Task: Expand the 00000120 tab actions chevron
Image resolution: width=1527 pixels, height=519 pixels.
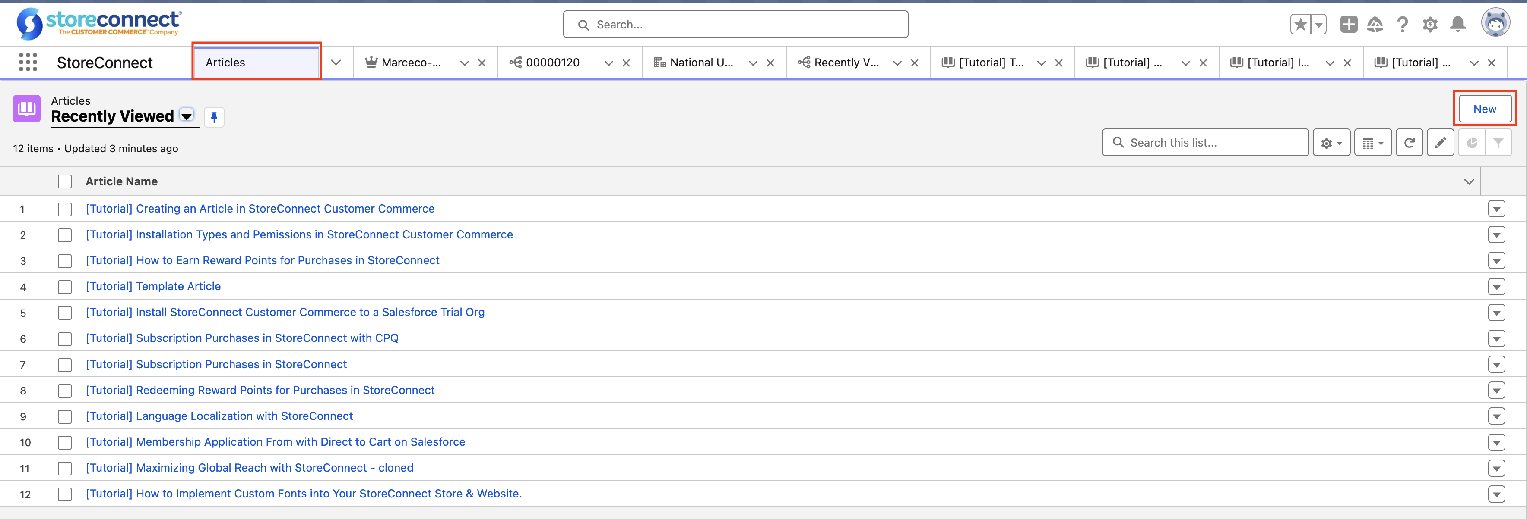Action: 608,63
